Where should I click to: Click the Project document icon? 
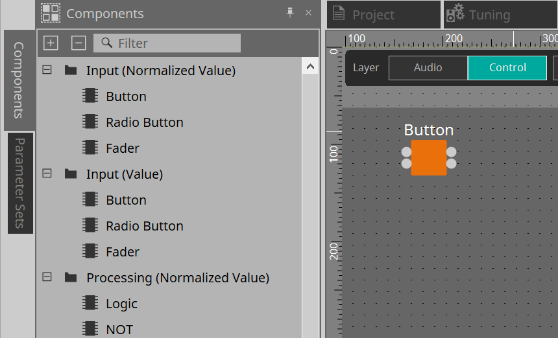pyautogui.click(x=339, y=13)
